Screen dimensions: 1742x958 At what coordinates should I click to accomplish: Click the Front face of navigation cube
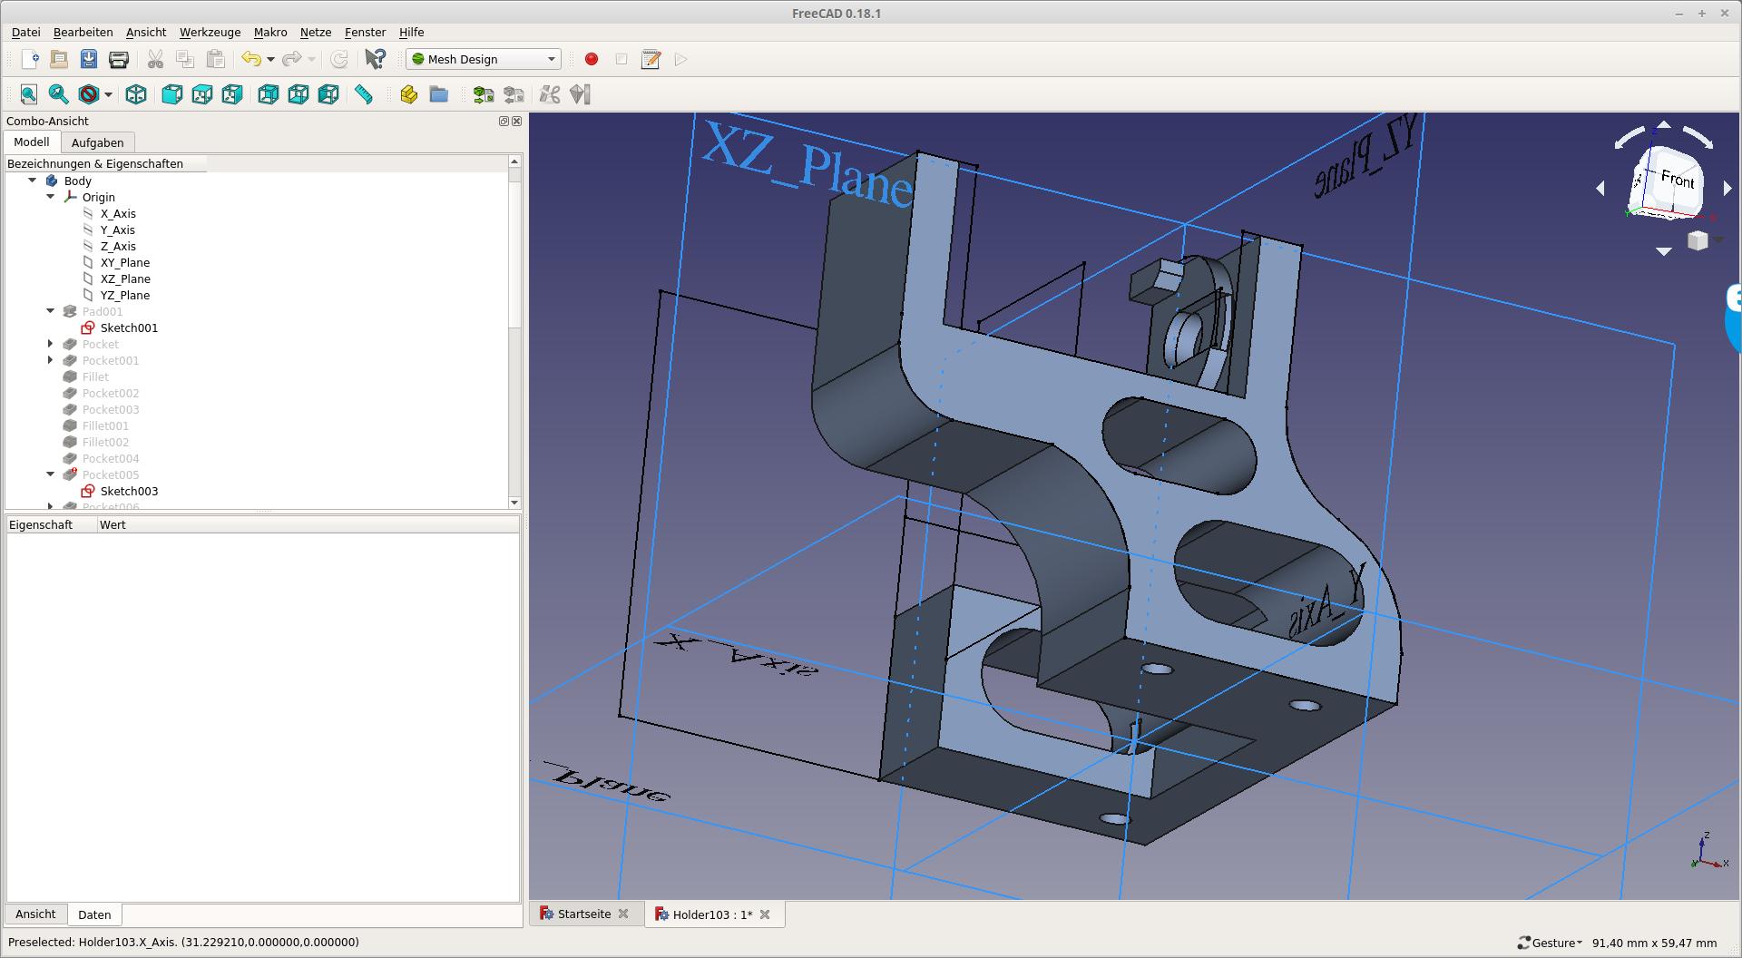tap(1678, 180)
